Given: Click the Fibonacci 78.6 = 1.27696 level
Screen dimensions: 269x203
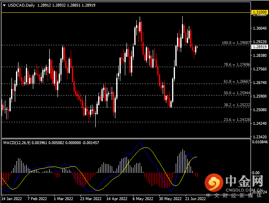Looking at the screenshot, I should click(x=237, y=65).
